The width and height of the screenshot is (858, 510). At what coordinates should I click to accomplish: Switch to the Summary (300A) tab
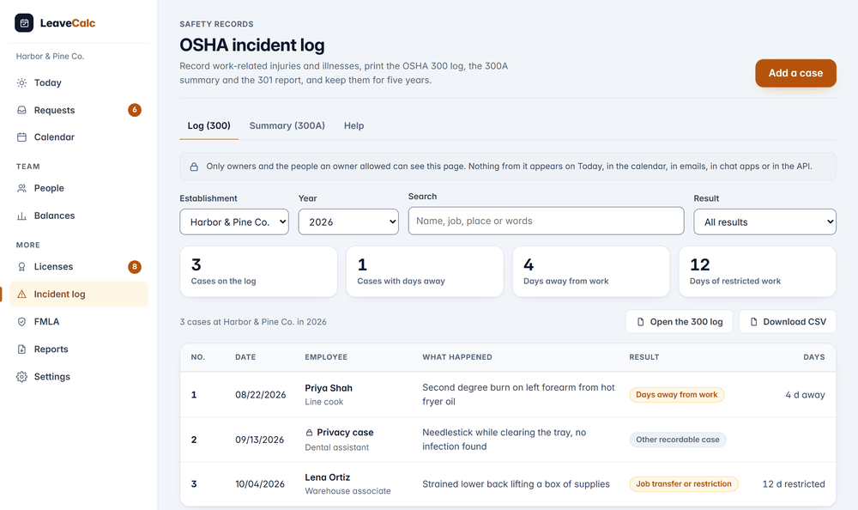[x=287, y=126]
